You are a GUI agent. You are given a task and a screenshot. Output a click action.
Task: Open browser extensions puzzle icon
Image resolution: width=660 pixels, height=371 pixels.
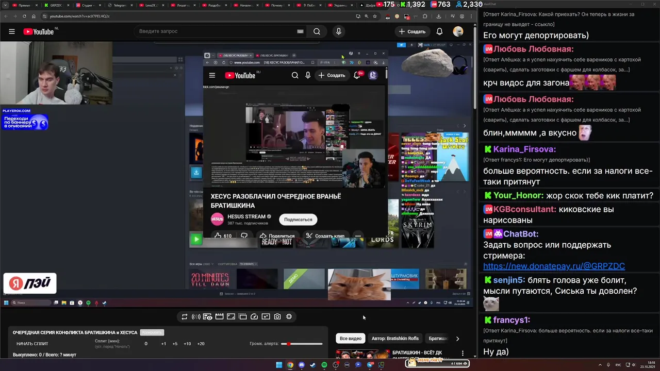coord(425,16)
